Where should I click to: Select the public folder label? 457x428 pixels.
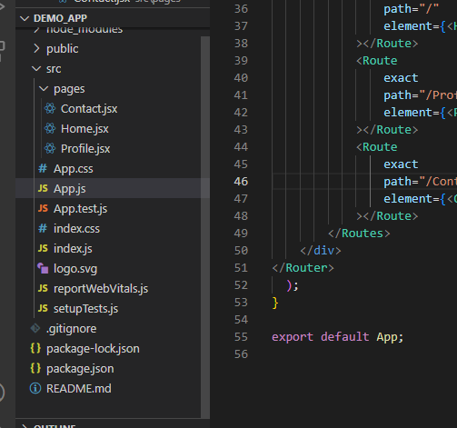[63, 49]
